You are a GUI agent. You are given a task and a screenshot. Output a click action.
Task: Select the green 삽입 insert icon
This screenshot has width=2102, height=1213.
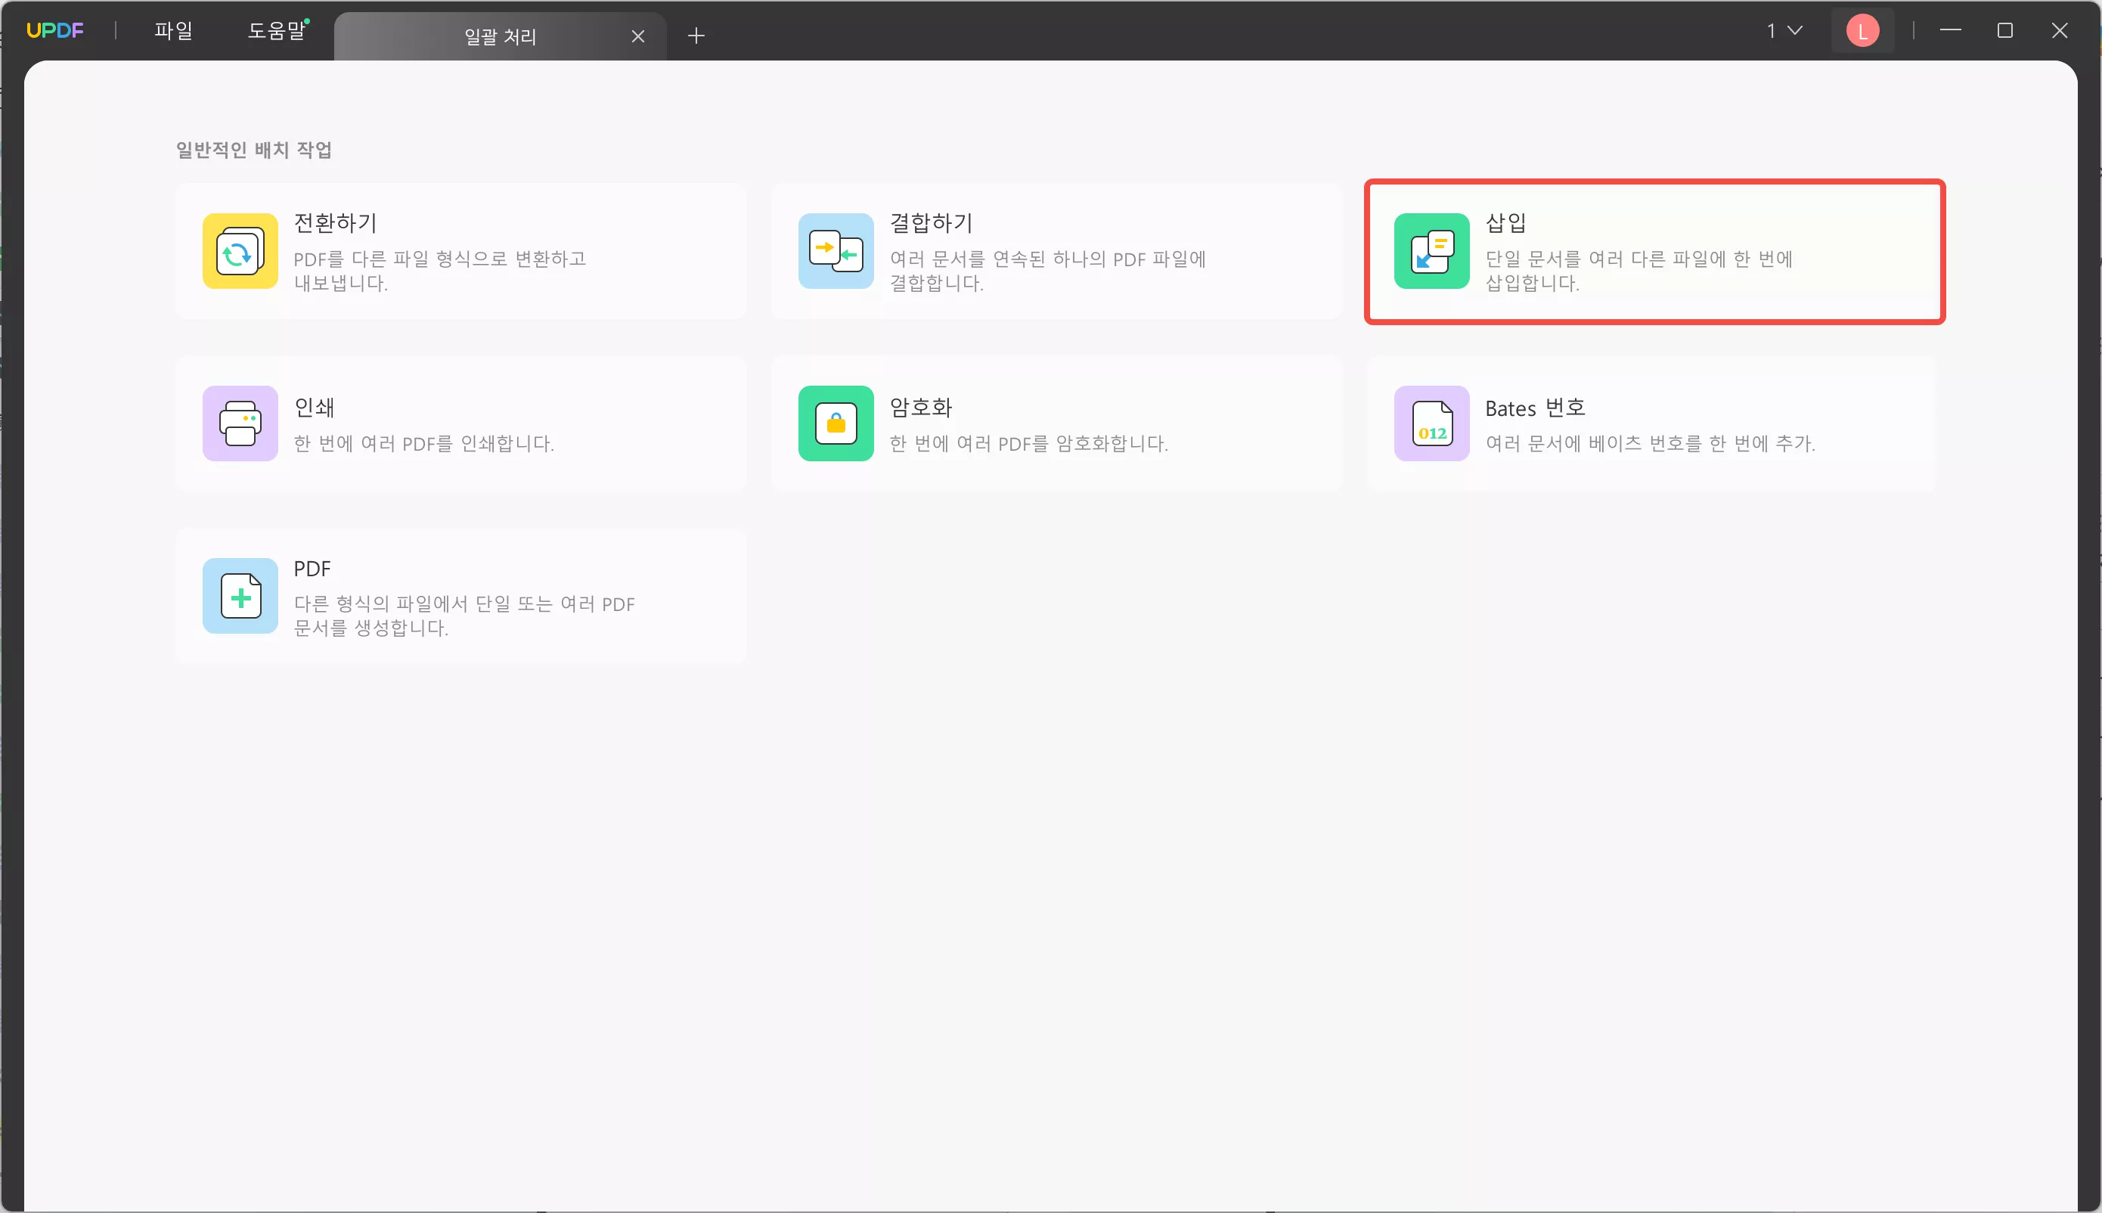(x=1430, y=252)
